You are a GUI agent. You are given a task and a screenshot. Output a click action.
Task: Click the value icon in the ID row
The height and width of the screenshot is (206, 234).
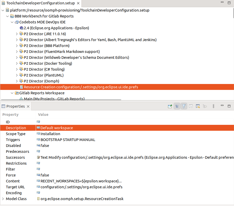(x=38, y=122)
